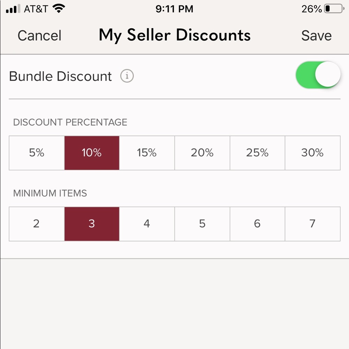Choose 4 as minimum items
Screen dimensions: 349x349
(x=147, y=224)
